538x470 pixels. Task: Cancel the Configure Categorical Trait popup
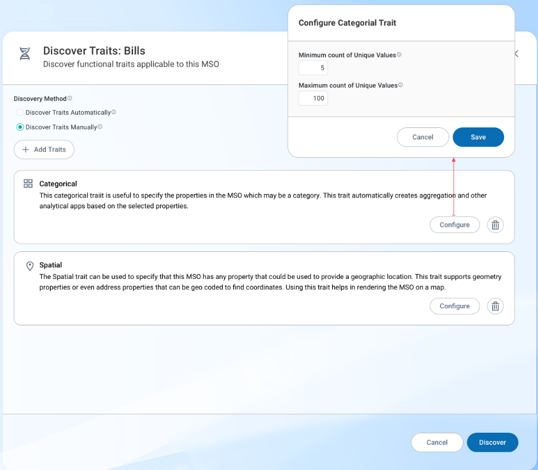[x=423, y=137]
